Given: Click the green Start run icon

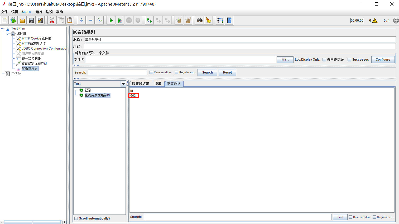Looking at the screenshot, I should (111, 20).
